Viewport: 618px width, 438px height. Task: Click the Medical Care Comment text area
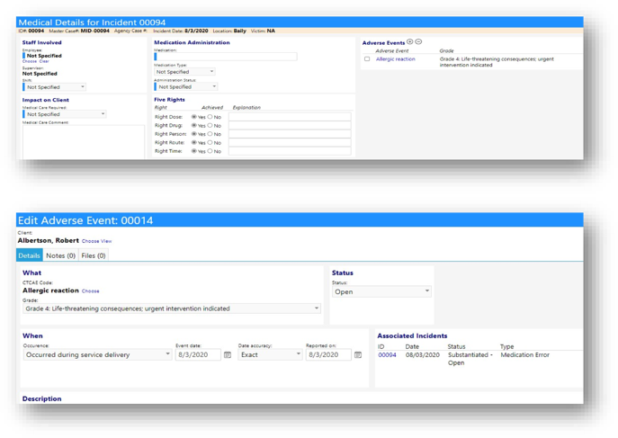pos(84,142)
